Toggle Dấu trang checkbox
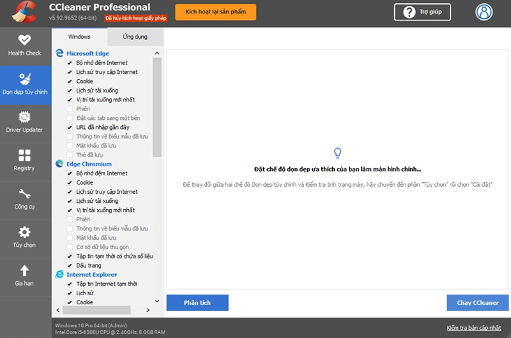Image resolution: width=511 pixels, height=338 pixels. [70, 265]
